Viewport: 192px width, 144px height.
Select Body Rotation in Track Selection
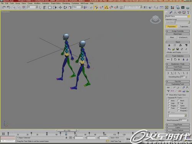tap(175, 60)
